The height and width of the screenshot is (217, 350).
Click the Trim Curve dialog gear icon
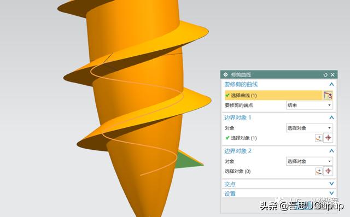coord(226,74)
